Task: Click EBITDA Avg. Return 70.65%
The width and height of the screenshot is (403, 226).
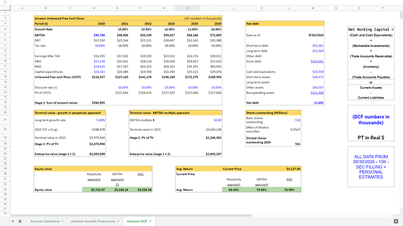Action: click(x=261, y=190)
